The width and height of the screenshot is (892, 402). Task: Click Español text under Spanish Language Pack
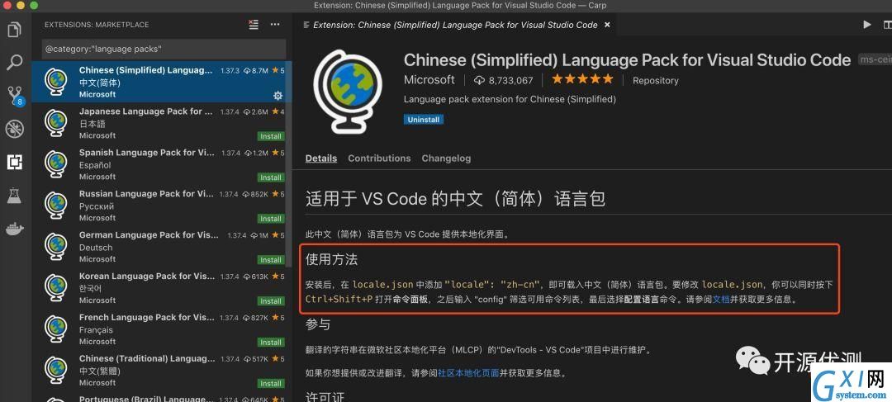click(95, 165)
